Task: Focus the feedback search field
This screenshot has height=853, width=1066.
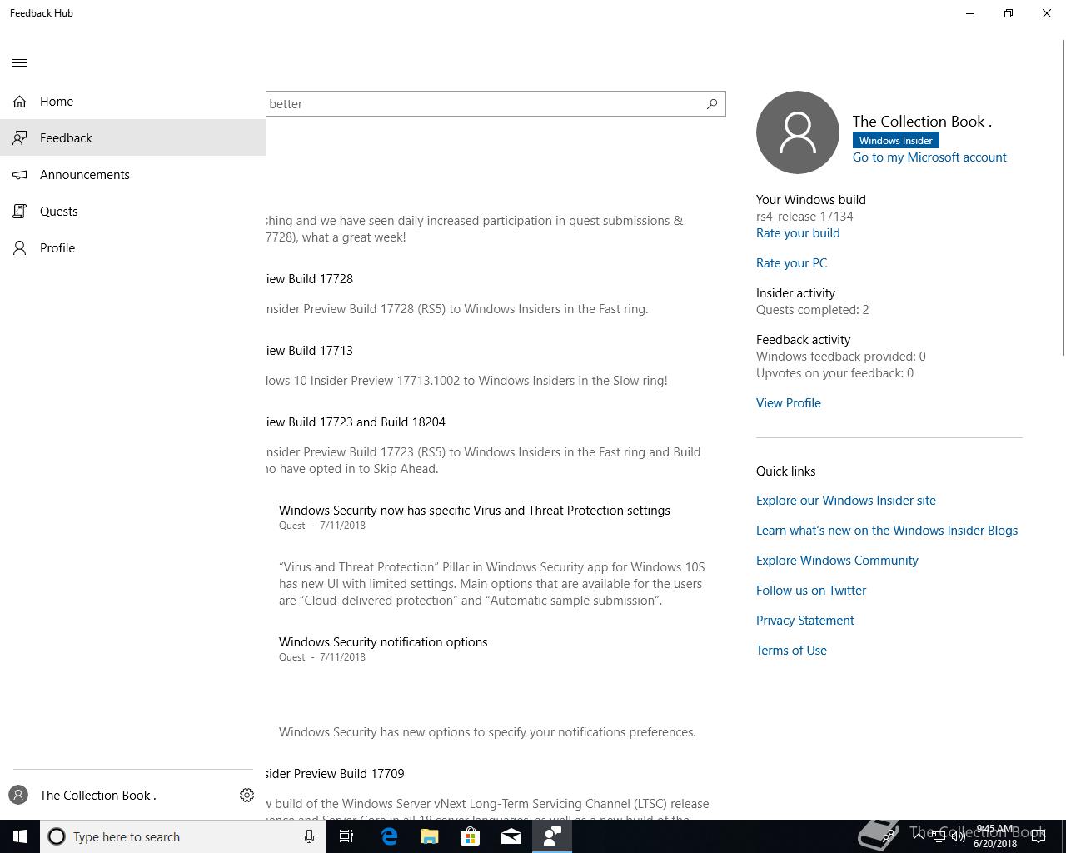Action: tap(496, 104)
